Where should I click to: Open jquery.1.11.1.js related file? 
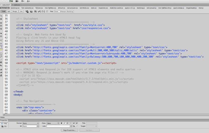pyautogui.click(x=130, y=8)
